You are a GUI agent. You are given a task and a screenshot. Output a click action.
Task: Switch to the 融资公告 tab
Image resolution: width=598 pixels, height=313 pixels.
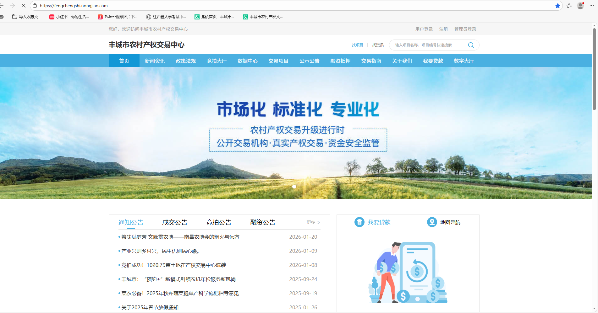(x=263, y=222)
